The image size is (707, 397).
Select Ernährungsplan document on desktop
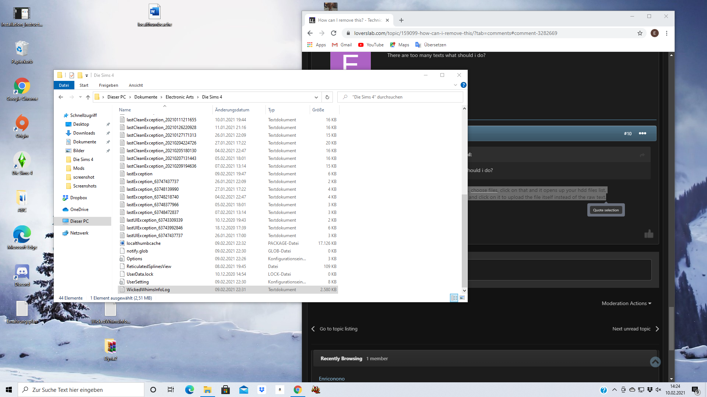pyautogui.click(x=22, y=312)
